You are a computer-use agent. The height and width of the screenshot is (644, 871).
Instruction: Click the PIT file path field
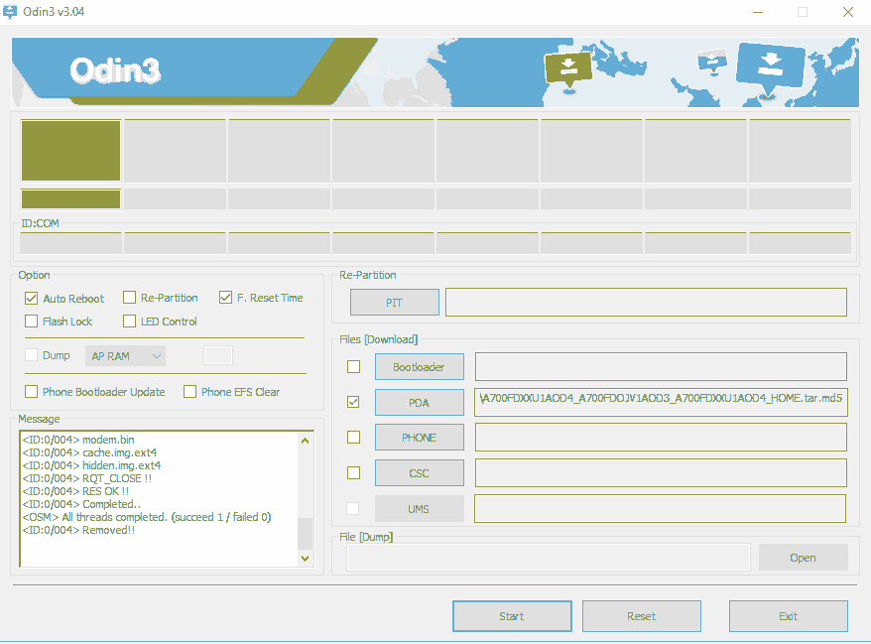[x=646, y=303]
